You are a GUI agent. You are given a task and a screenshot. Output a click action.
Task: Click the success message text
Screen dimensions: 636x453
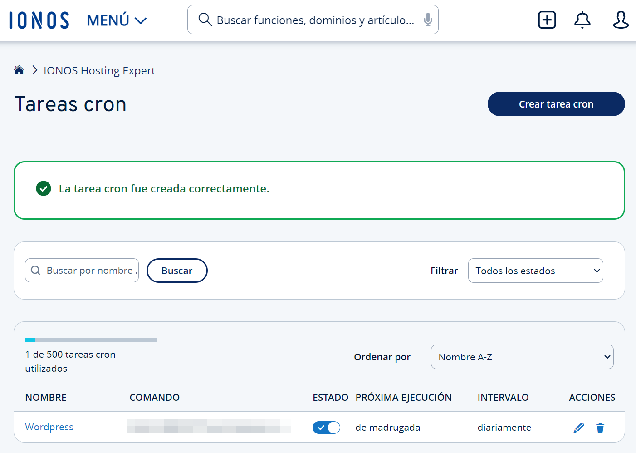point(164,188)
